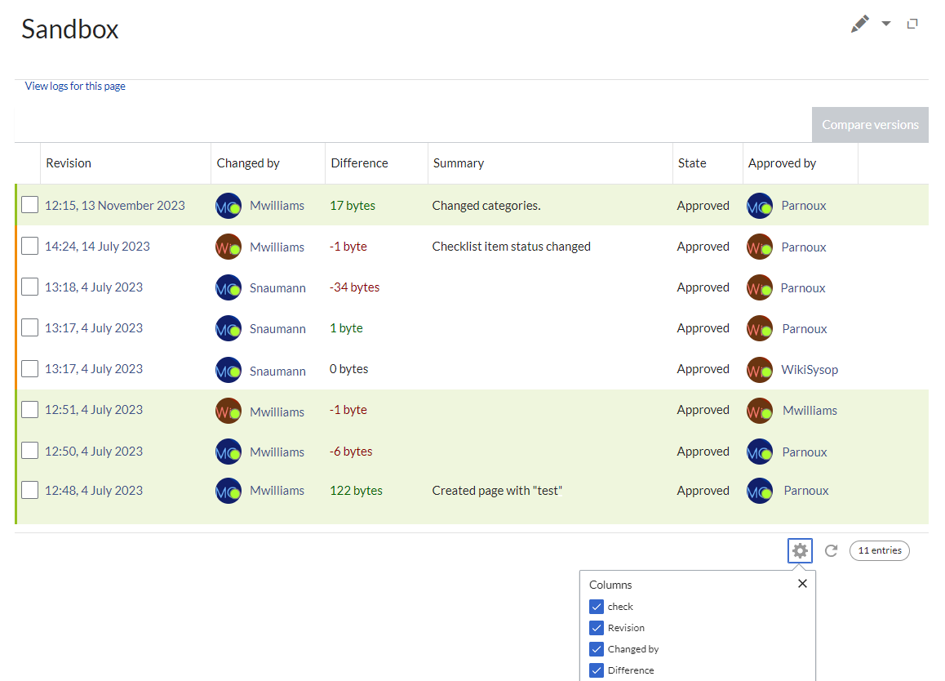Open Snaumann user link in 13:18 row
This screenshot has width=945, height=681.
click(277, 288)
